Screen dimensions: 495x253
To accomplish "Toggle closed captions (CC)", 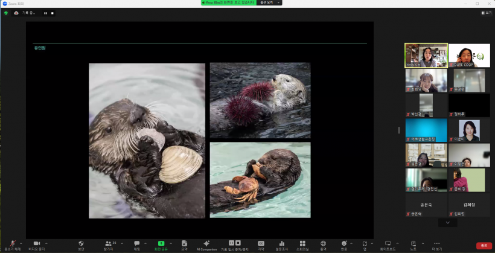I will (x=261, y=243).
